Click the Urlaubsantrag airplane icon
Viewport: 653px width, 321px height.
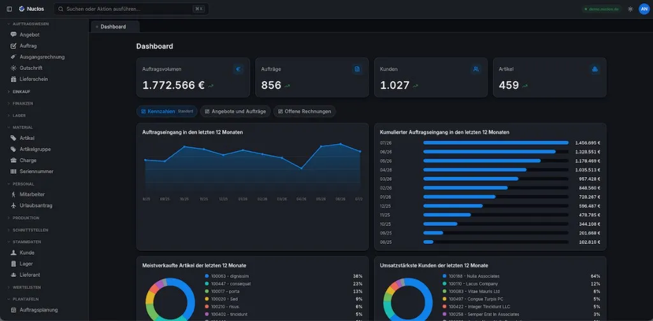click(x=13, y=206)
